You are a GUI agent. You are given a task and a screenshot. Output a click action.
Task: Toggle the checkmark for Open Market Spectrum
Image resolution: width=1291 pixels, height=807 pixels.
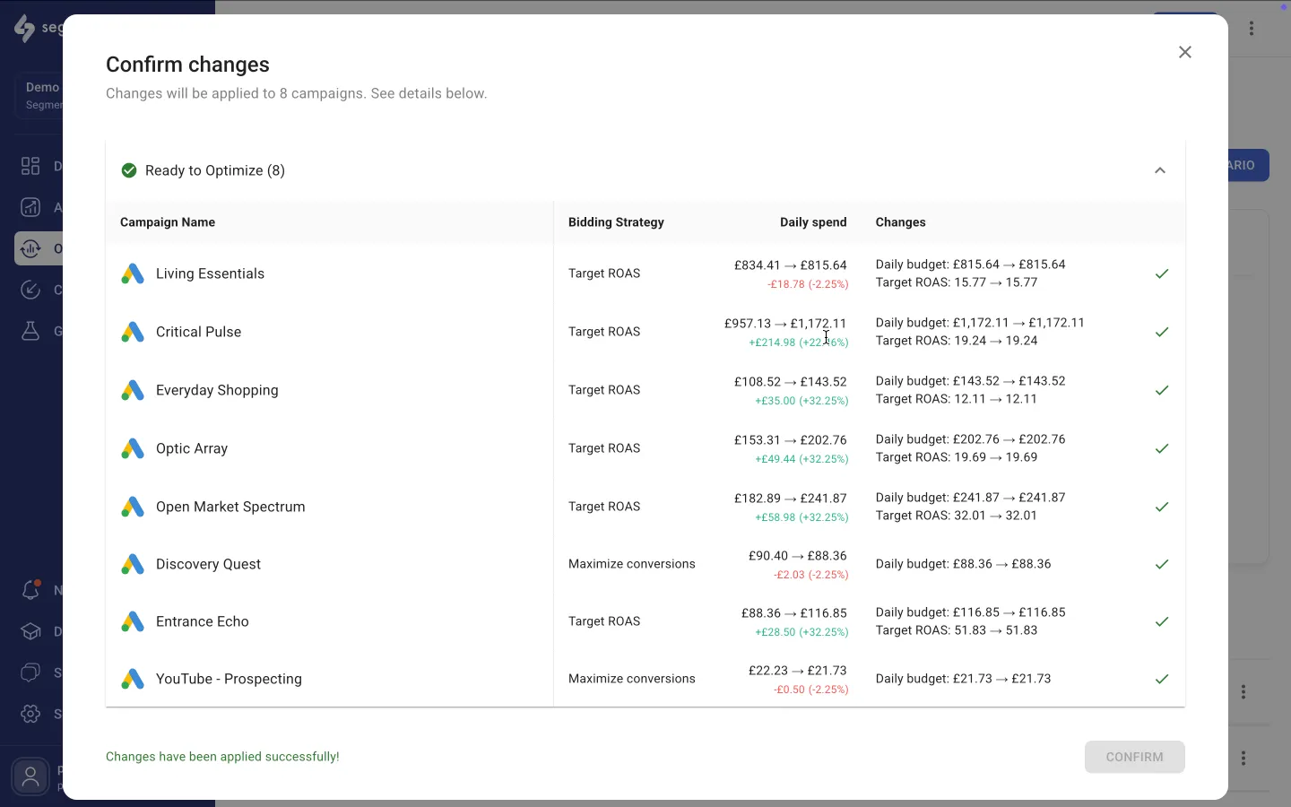(x=1162, y=507)
